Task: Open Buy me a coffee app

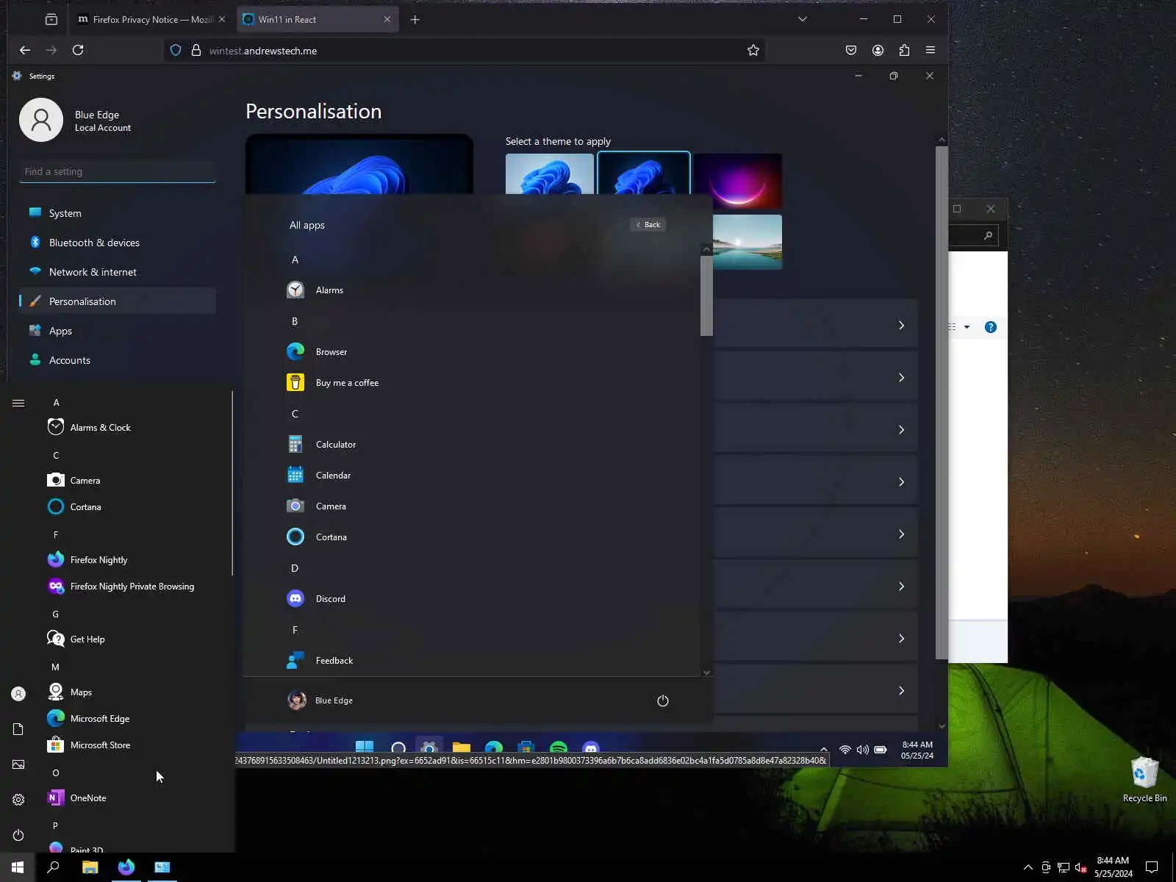Action: click(333, 383)
